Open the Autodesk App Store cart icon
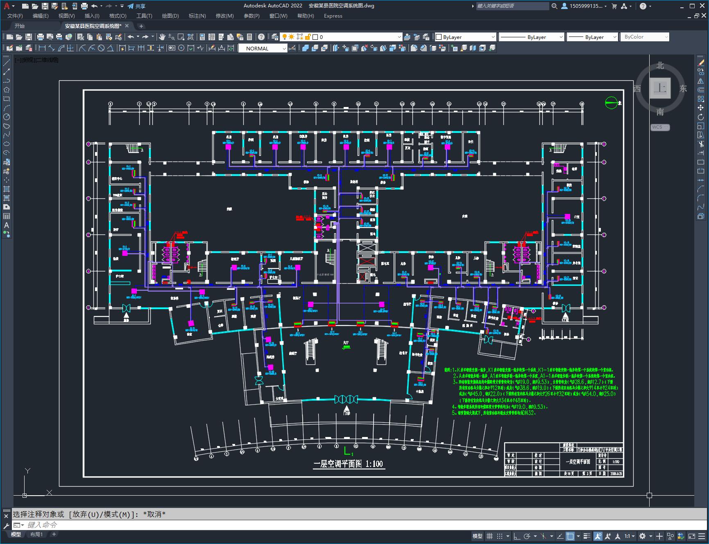This screenshot has width=709, height=544. 614,6
